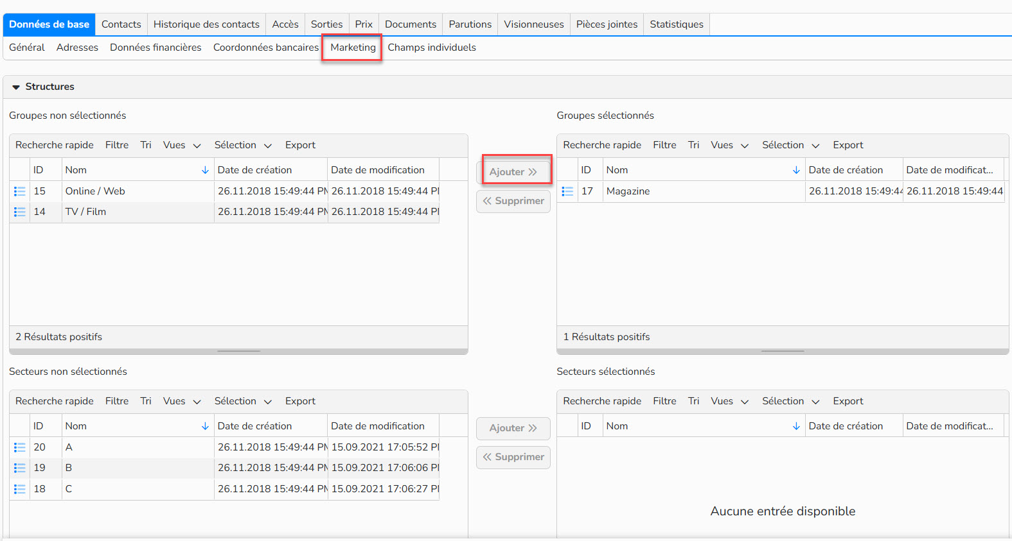Select sector row with ID 20
The height and width of the screenshot is (541, 1012).
click(224, 447)
